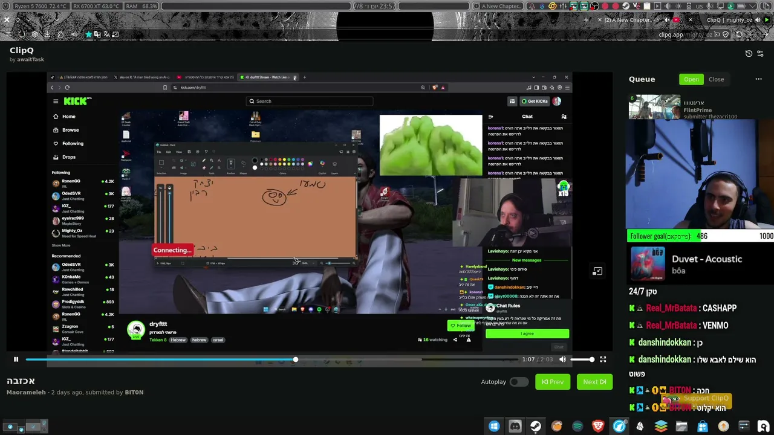Open a new browser tab

(x=585, y=20)
